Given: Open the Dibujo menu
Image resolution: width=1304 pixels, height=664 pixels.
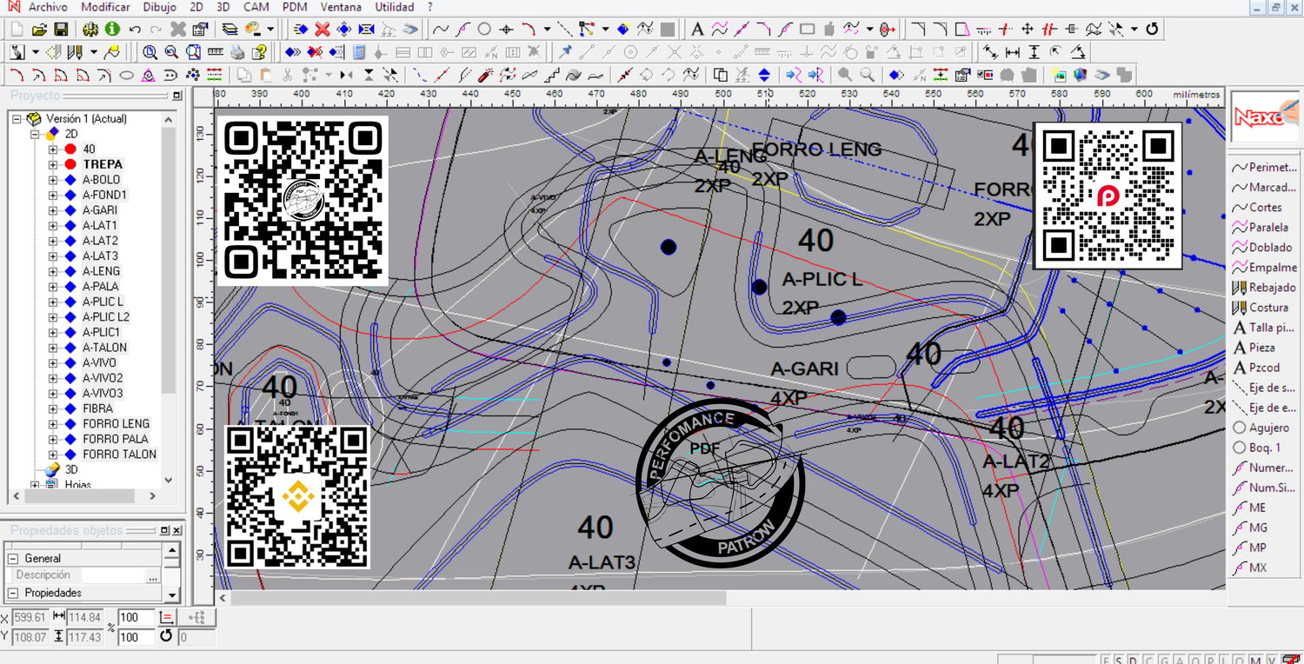Looking at the screenshot, I should point(160,7).
